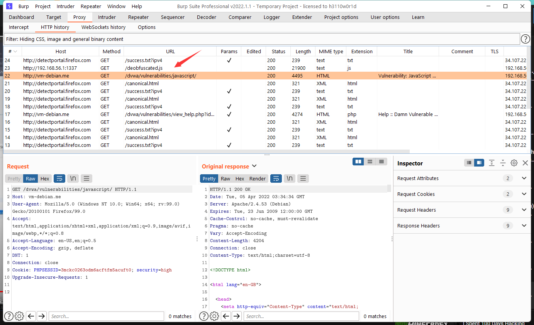This screenshot has width=534, height=325.
Task: Open hamburger options menu in Request panel
Action: 86,178
